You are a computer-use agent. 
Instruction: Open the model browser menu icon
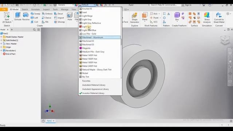[39, 29]
